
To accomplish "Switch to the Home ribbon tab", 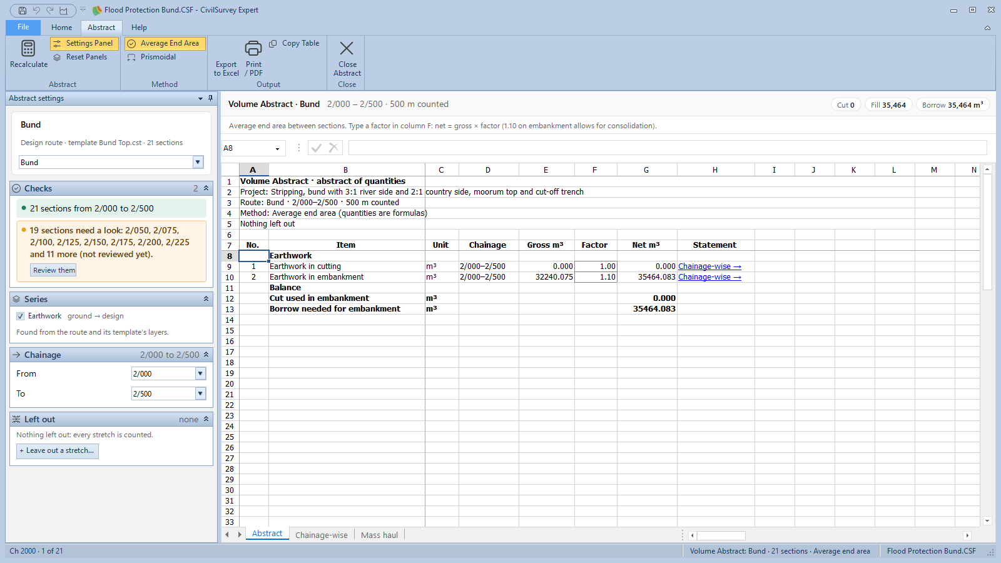I will (x=61, y=28).
